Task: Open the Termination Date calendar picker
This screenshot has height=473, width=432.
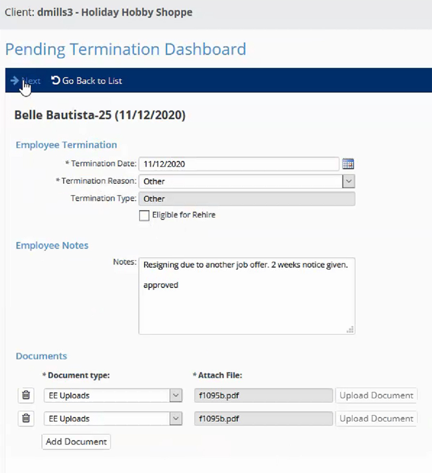Action: click(x=348, y=164)
